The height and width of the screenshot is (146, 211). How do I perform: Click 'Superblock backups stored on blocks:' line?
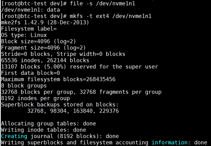60,104
